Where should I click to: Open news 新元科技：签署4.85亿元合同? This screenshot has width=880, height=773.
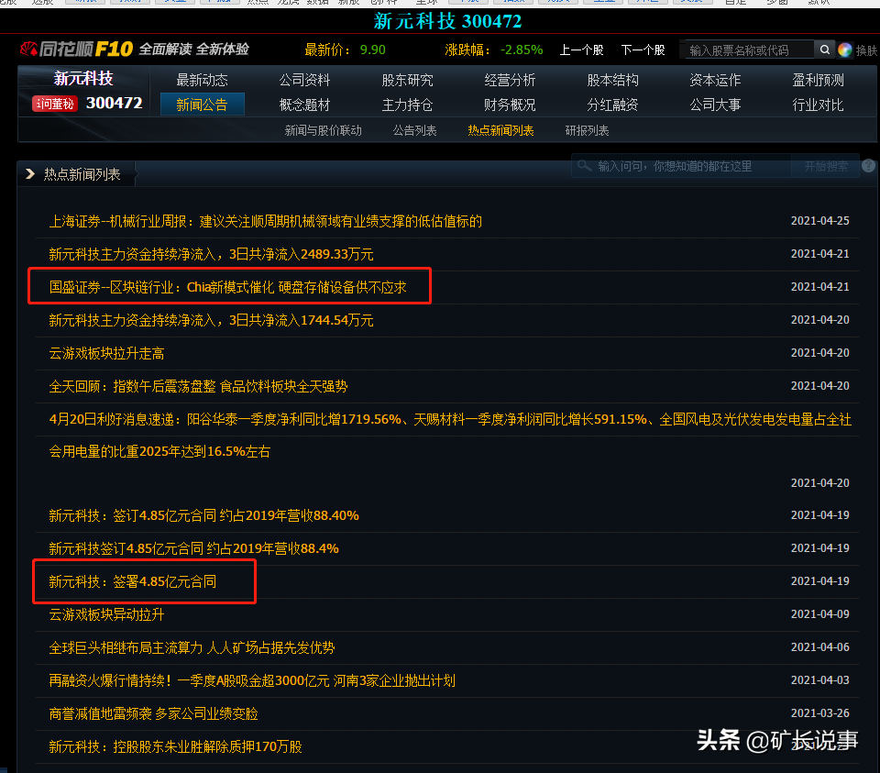click(x=132, y=581)
